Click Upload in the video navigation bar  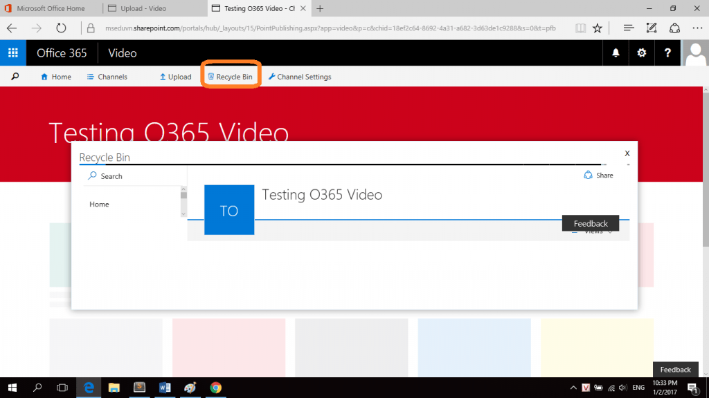tap(175, 77)
